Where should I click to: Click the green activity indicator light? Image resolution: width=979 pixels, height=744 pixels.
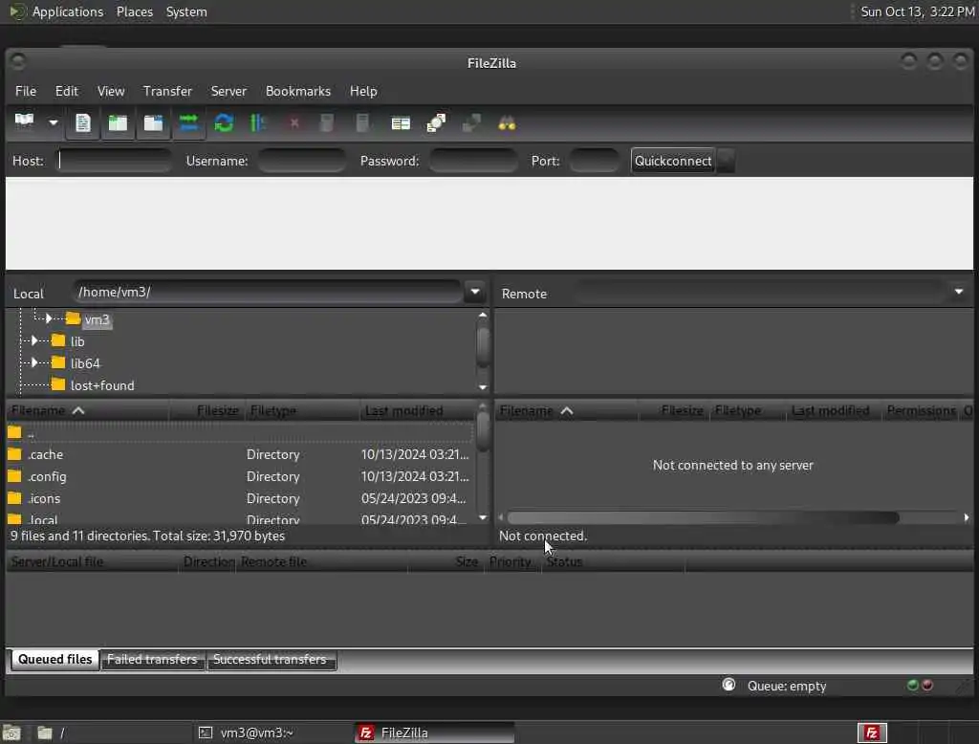pyautogui.click(x=912, y=685)
